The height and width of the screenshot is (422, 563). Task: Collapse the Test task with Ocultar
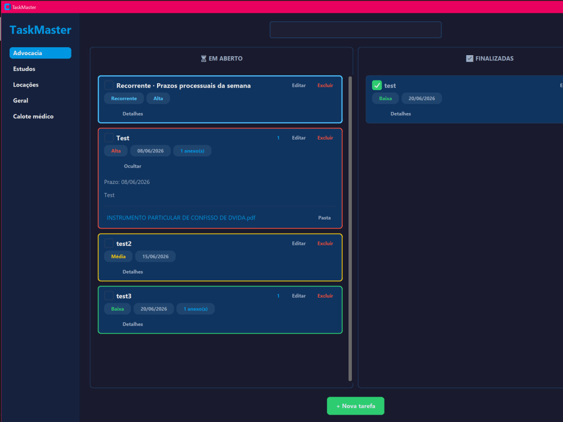pos(132,166)
